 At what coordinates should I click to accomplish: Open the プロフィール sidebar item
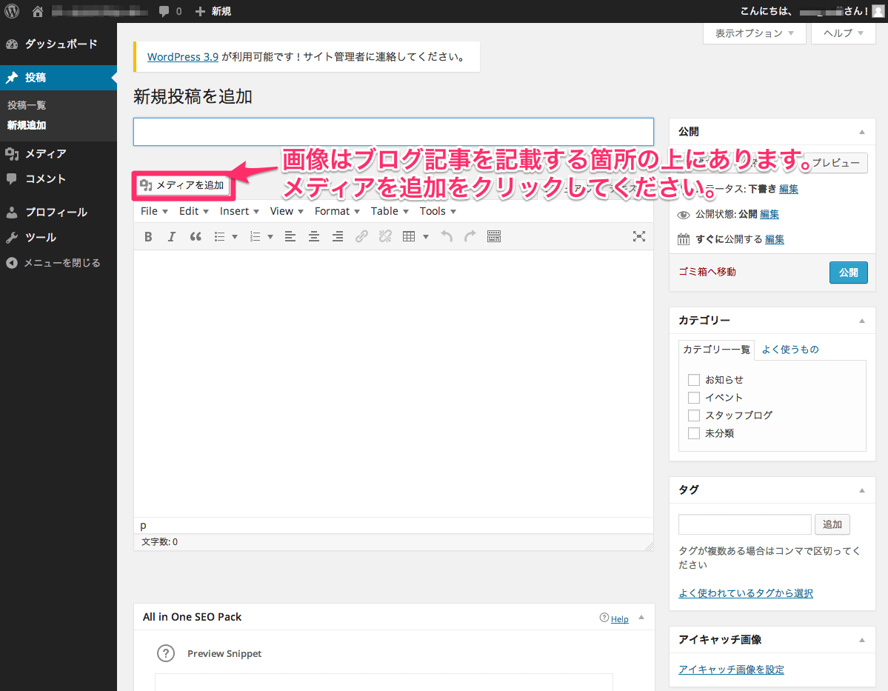pos(59,213)
